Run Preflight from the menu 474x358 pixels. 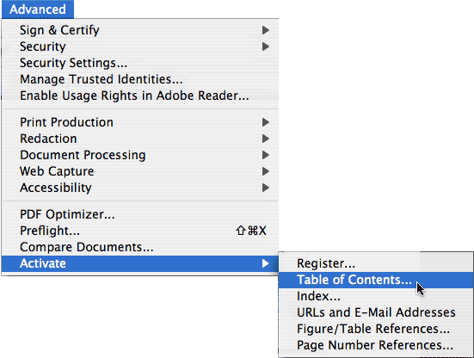pyautogui.click(x=140, y=231)
